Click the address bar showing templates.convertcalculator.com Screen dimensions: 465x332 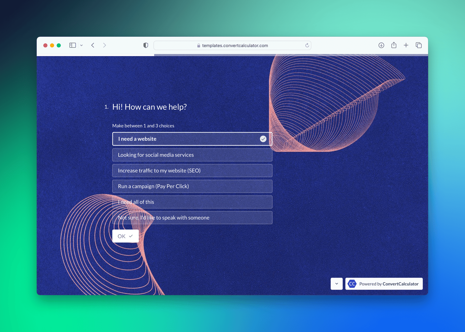tap(232, 45)
